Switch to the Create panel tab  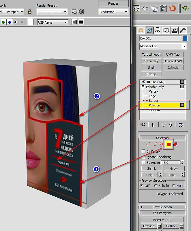coord(141,30)
